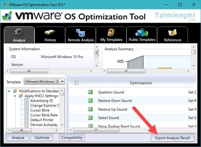Click the References map icon
The image size is (201, 147).
point(172,33)
